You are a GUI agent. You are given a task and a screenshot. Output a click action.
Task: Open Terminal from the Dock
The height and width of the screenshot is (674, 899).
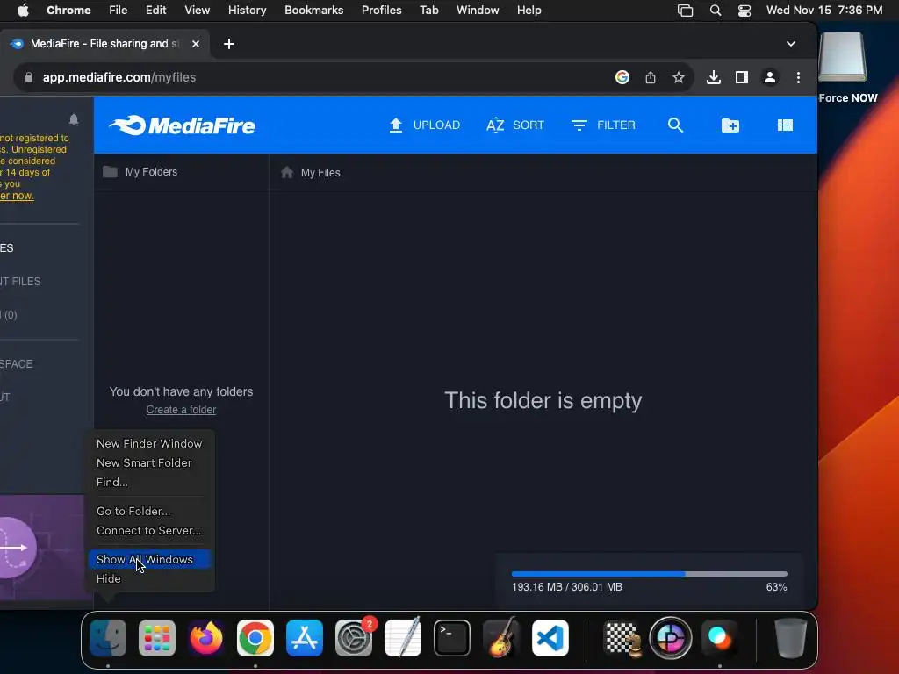tap(452, 637)
